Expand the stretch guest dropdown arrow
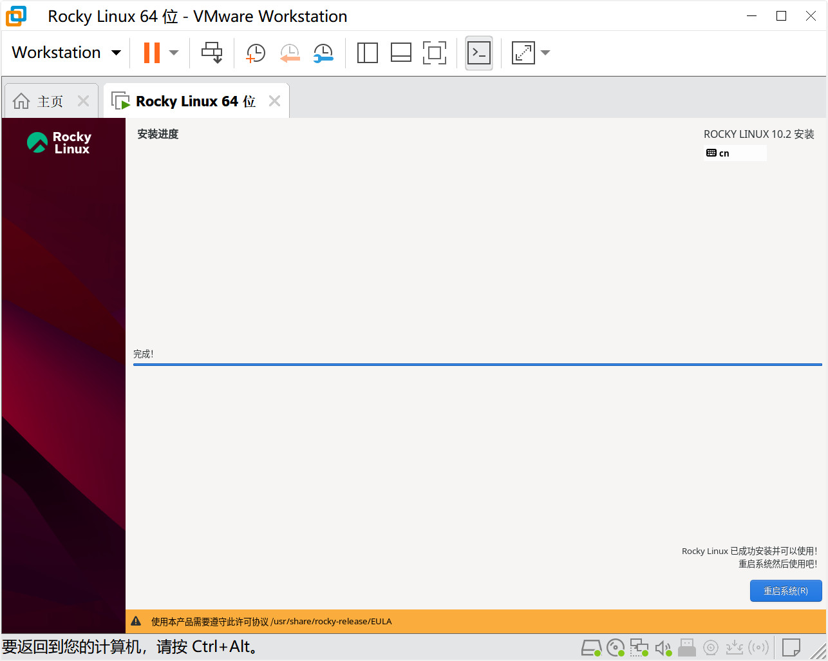 point(545,53)
